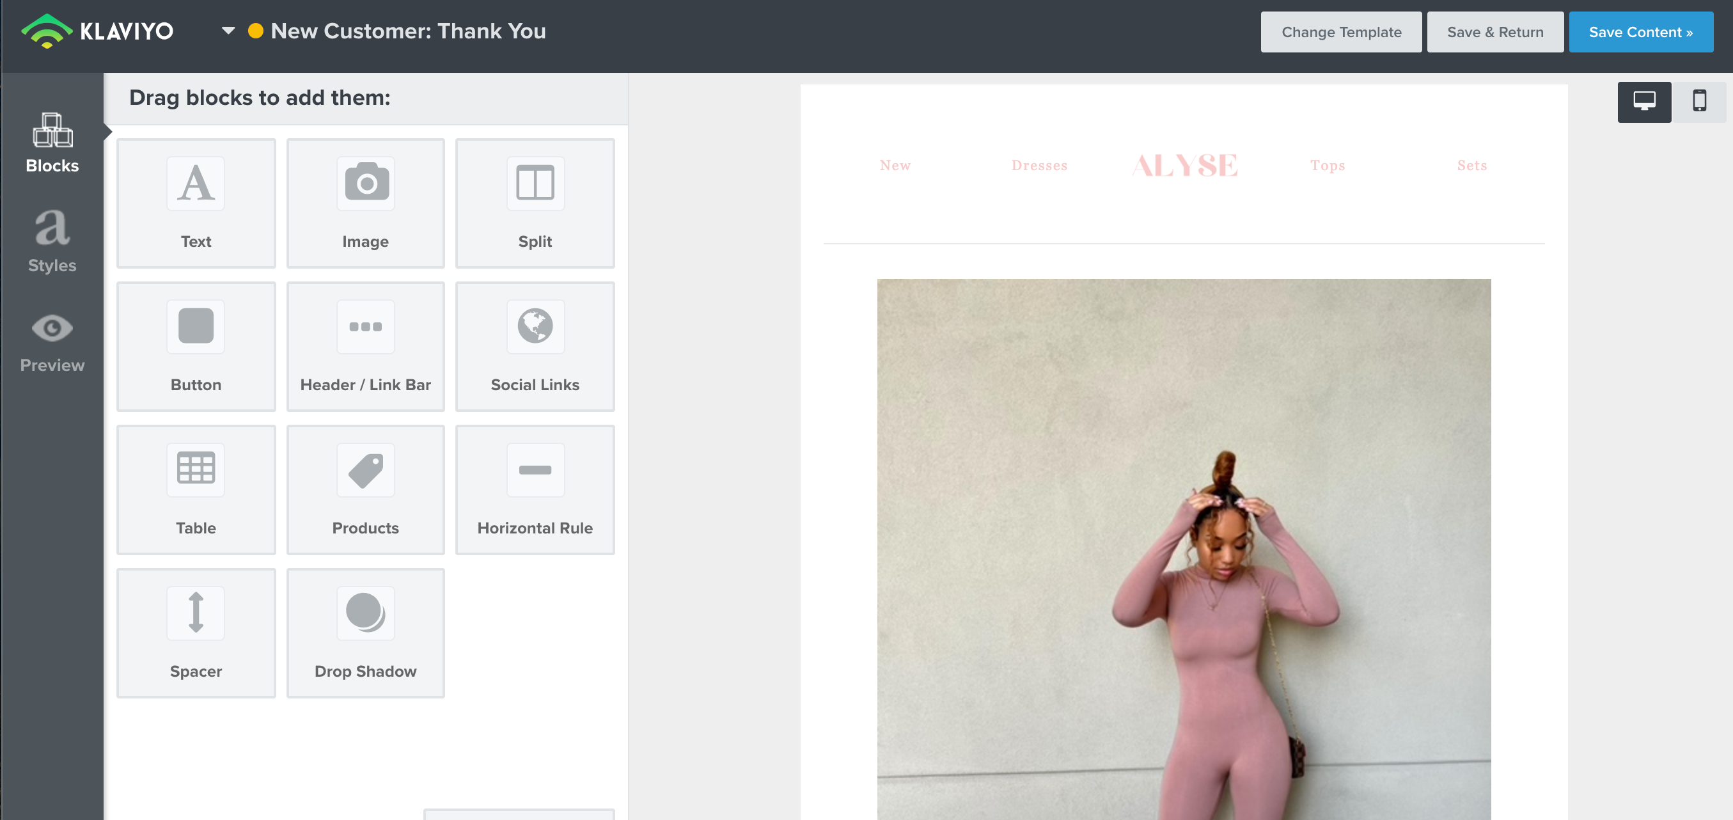Select the Spacer block icon
The width and height of the screenshot is (1733, 820).
[196, 613]
